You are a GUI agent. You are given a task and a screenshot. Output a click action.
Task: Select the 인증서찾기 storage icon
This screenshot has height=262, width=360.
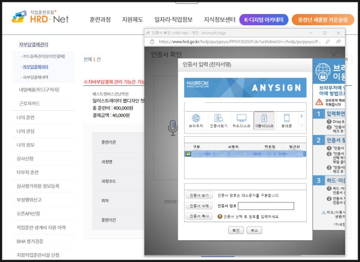[x=219, y=121]
